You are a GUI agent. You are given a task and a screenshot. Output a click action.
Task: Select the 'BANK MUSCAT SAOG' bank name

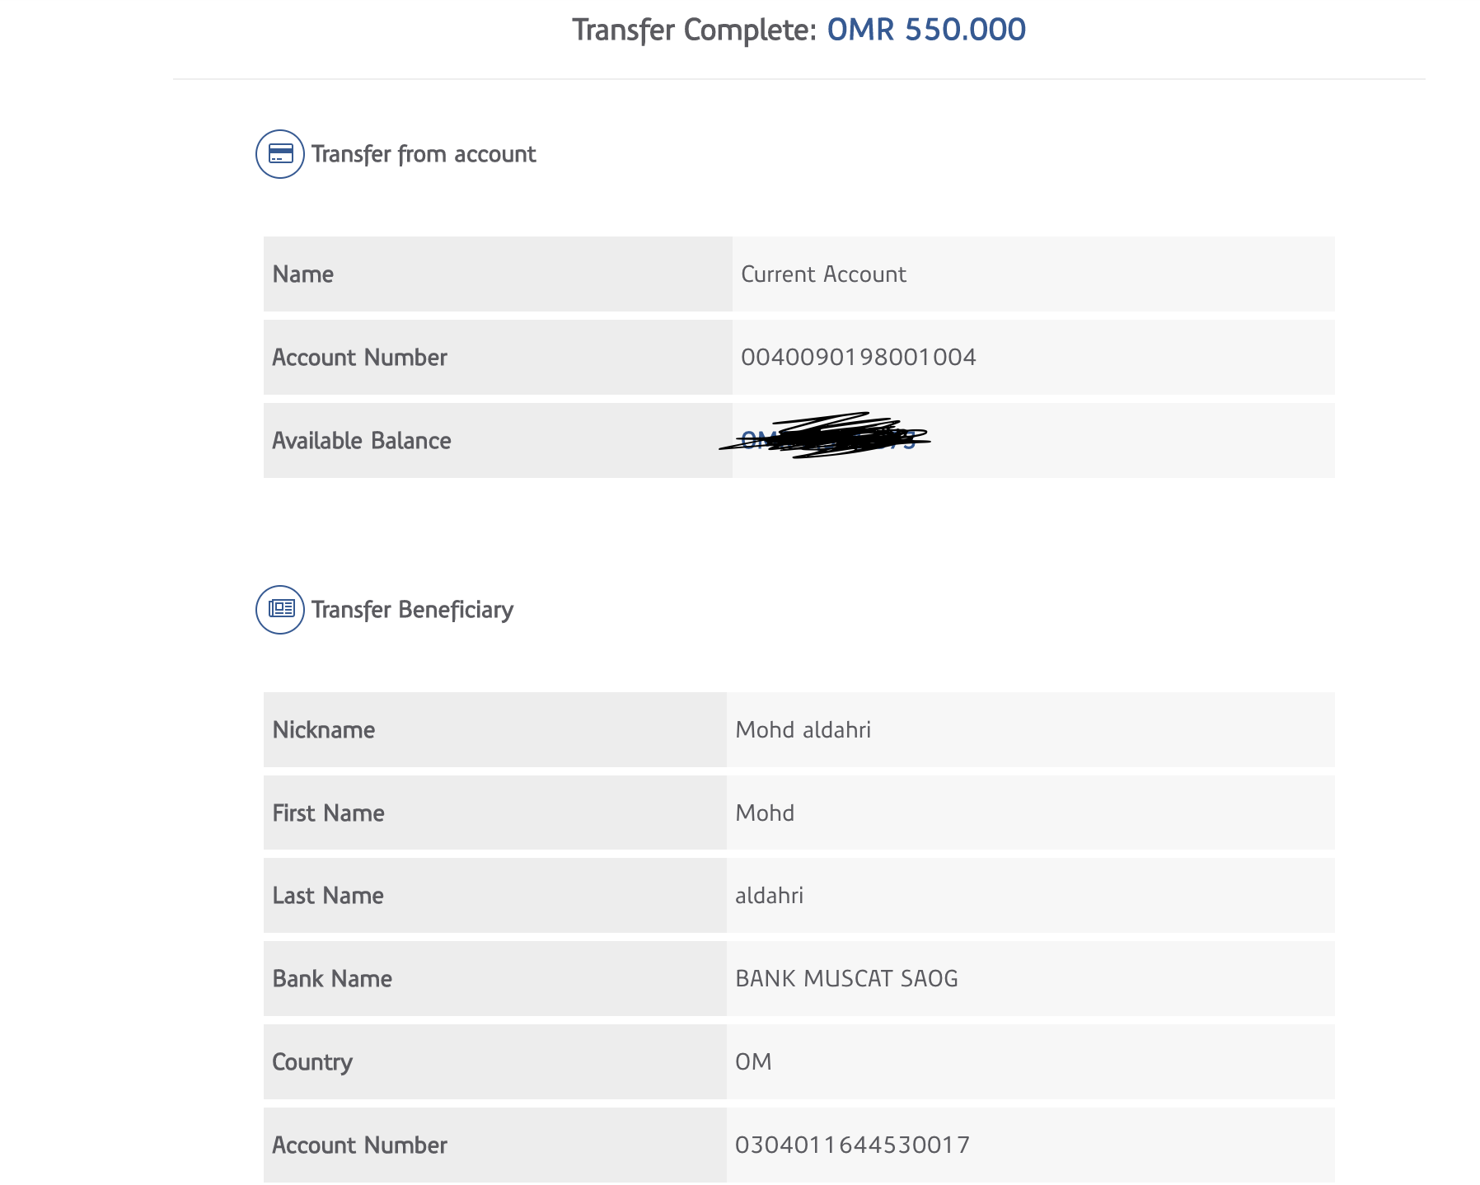tap(846, 979)
